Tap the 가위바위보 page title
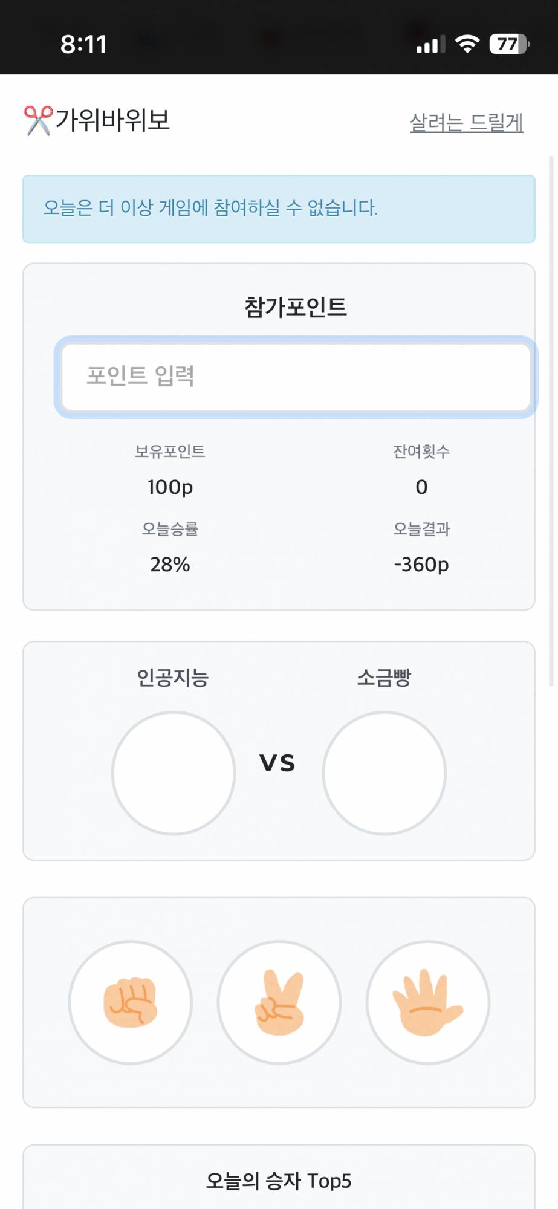Viewport: 558px width, 1209px height. [x=112, y=120]
